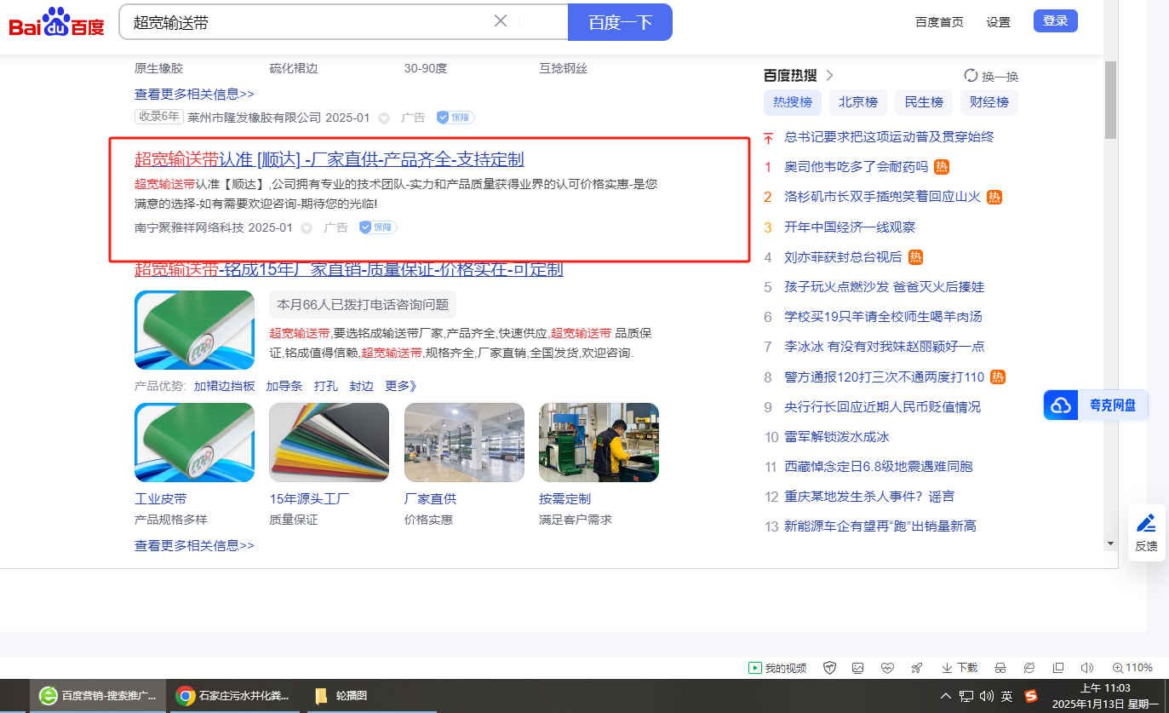Show hidden system tray icons
Viewport: 1169px width, 713px height.
(x=946, y=696)
